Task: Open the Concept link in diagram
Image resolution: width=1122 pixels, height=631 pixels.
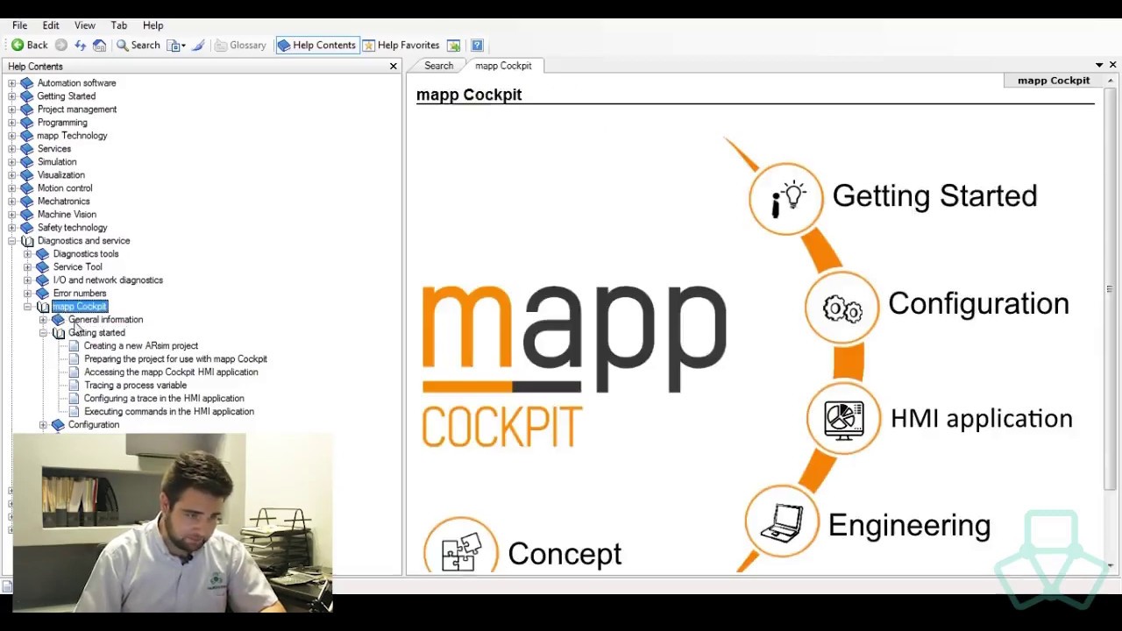Action: (x=565, y=554)
